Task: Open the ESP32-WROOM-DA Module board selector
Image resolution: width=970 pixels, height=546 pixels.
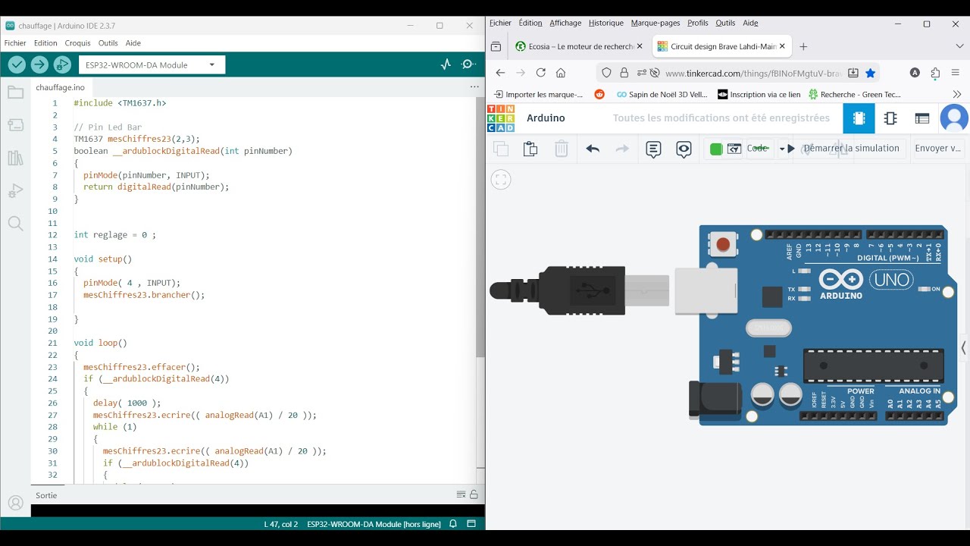Action: [x=151, y=65]
